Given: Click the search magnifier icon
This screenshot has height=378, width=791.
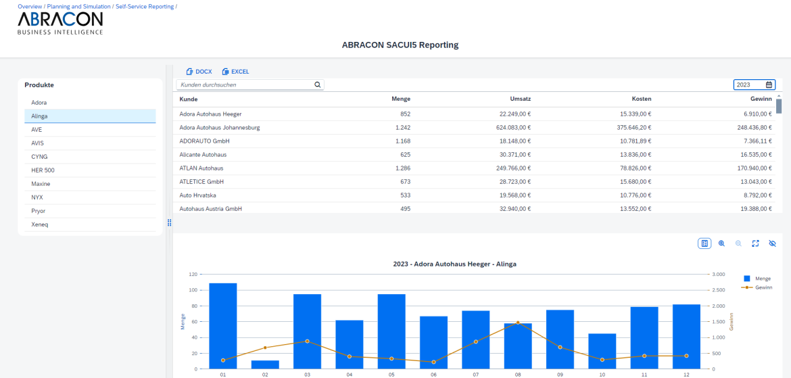Looking at the screenshot, I should coord(317,85).
